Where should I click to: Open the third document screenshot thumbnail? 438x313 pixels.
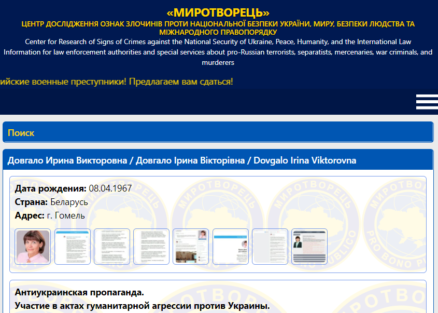point(111,247)
